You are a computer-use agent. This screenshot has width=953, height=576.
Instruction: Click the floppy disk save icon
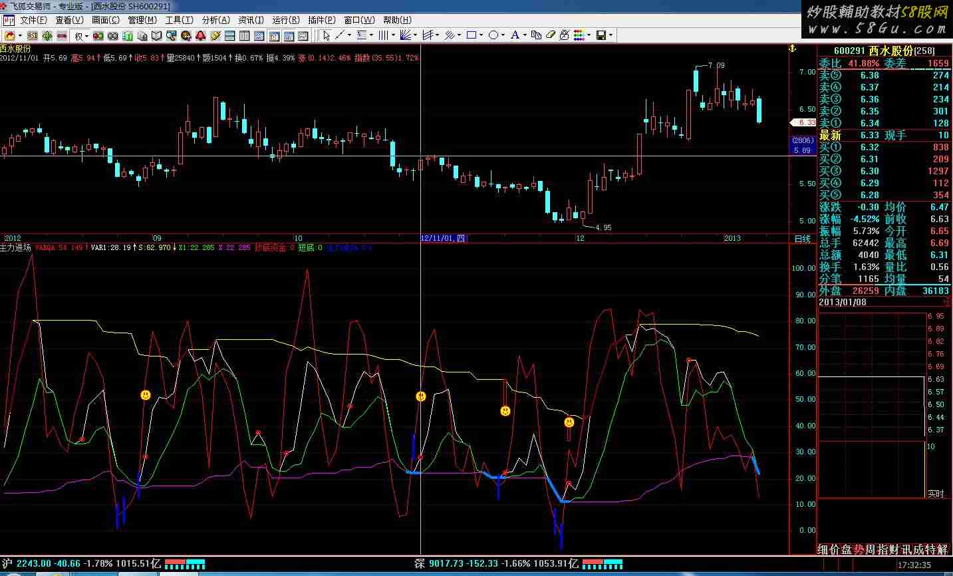[x=601, y=35]
